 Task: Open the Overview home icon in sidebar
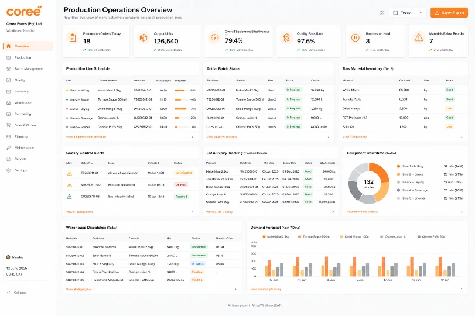(8, 46)
